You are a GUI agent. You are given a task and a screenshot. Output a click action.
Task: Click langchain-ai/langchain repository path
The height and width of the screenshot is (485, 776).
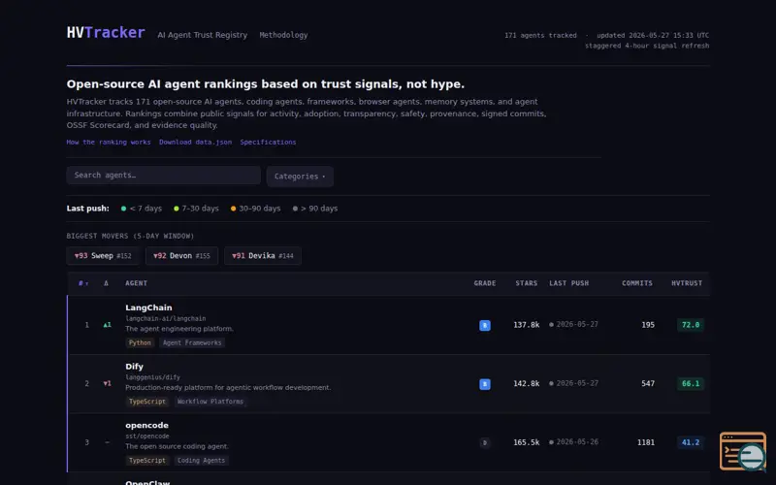point(165,319)
